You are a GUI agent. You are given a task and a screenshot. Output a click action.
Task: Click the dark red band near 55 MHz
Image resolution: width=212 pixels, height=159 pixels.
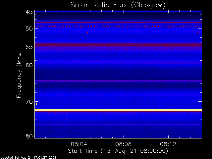[x=118, y=44]
